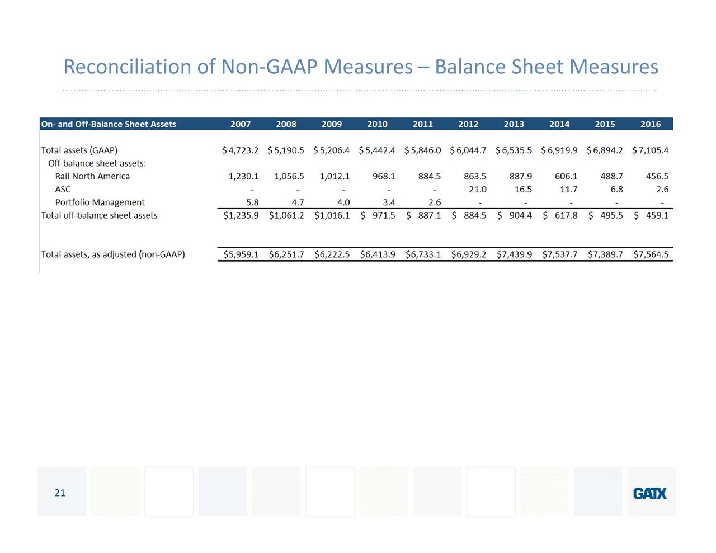Select Rail North America value 1,012.1
The height and width of the screenshot is (553, 716).
pyautogui.click(x=335, y=176)
